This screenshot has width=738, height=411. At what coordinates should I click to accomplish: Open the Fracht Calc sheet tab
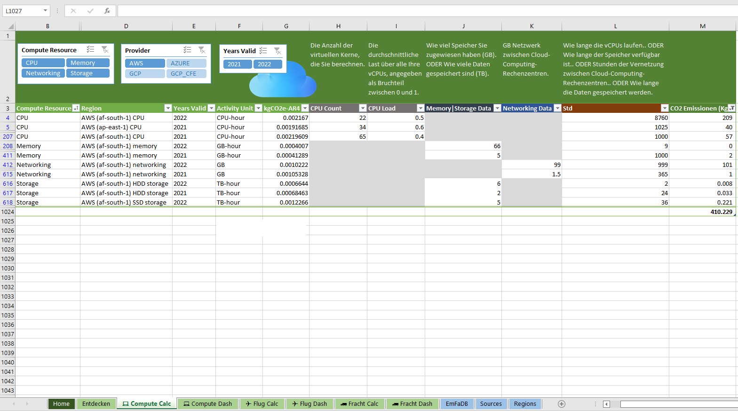click(359, 404)
